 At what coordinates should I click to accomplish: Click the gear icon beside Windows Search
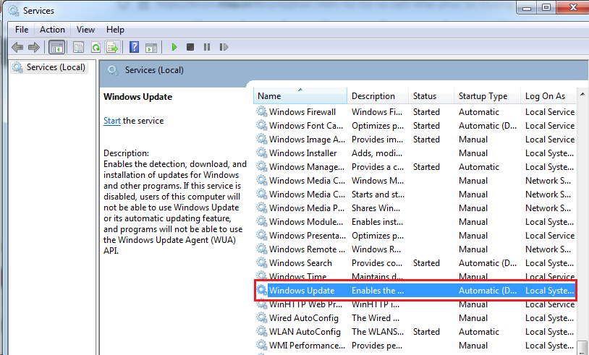click(x=262, y=262)
